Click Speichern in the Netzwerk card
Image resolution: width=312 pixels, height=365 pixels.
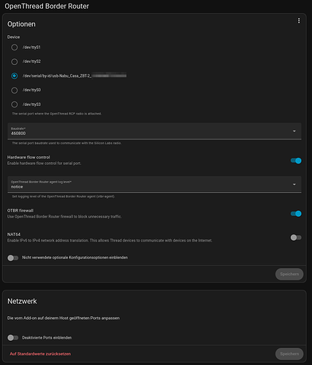[289, 354]
